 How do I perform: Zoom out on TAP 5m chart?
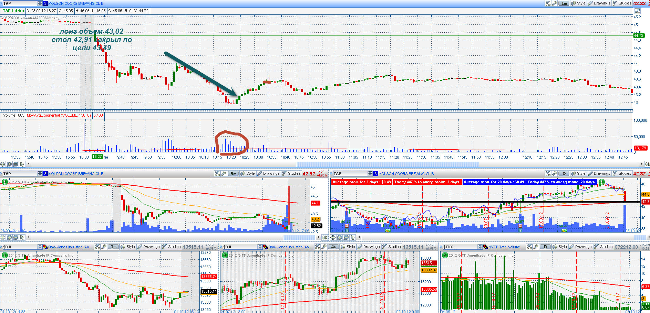coord(16,237)
